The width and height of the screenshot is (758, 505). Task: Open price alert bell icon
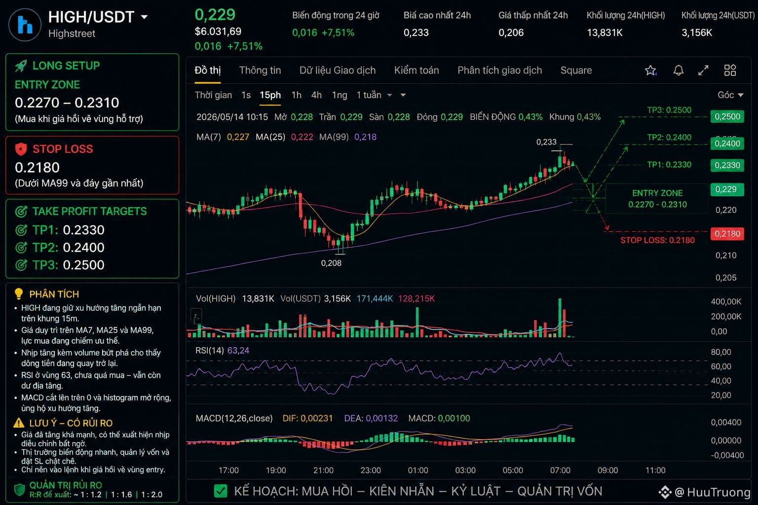point(679,71)
